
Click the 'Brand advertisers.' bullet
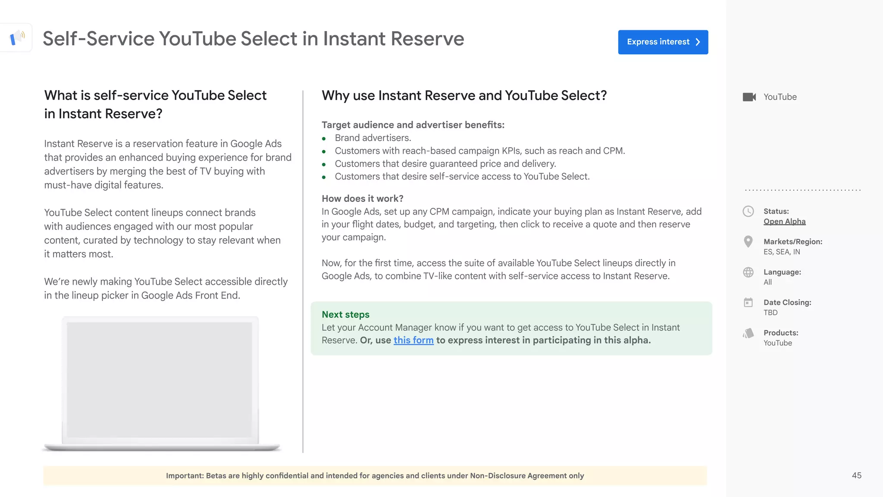coord(373,138)
